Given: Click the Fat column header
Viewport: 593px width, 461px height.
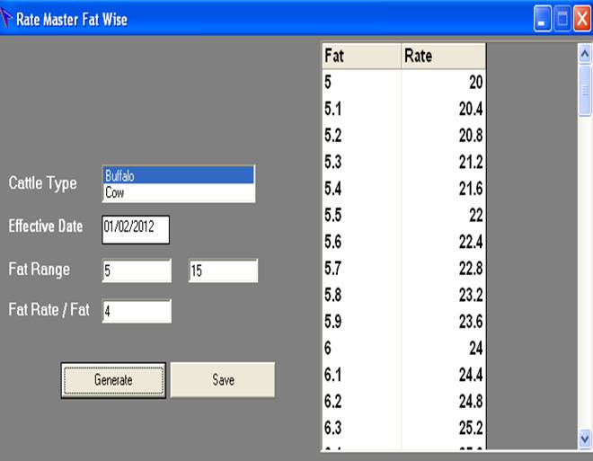Looking at the screenshot, I should (361, 56).
